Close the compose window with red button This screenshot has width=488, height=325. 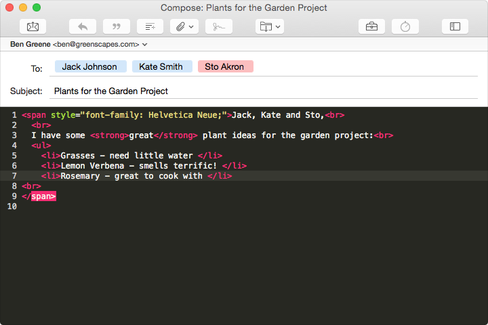9,7
